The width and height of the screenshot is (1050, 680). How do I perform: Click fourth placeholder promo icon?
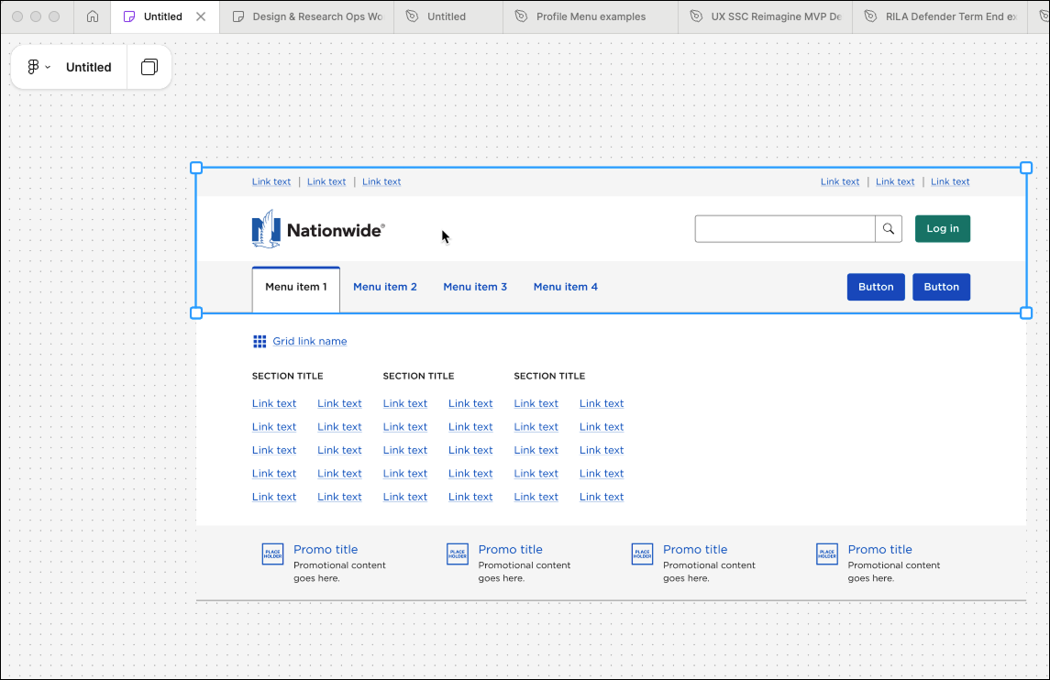[x=827, y=554]
